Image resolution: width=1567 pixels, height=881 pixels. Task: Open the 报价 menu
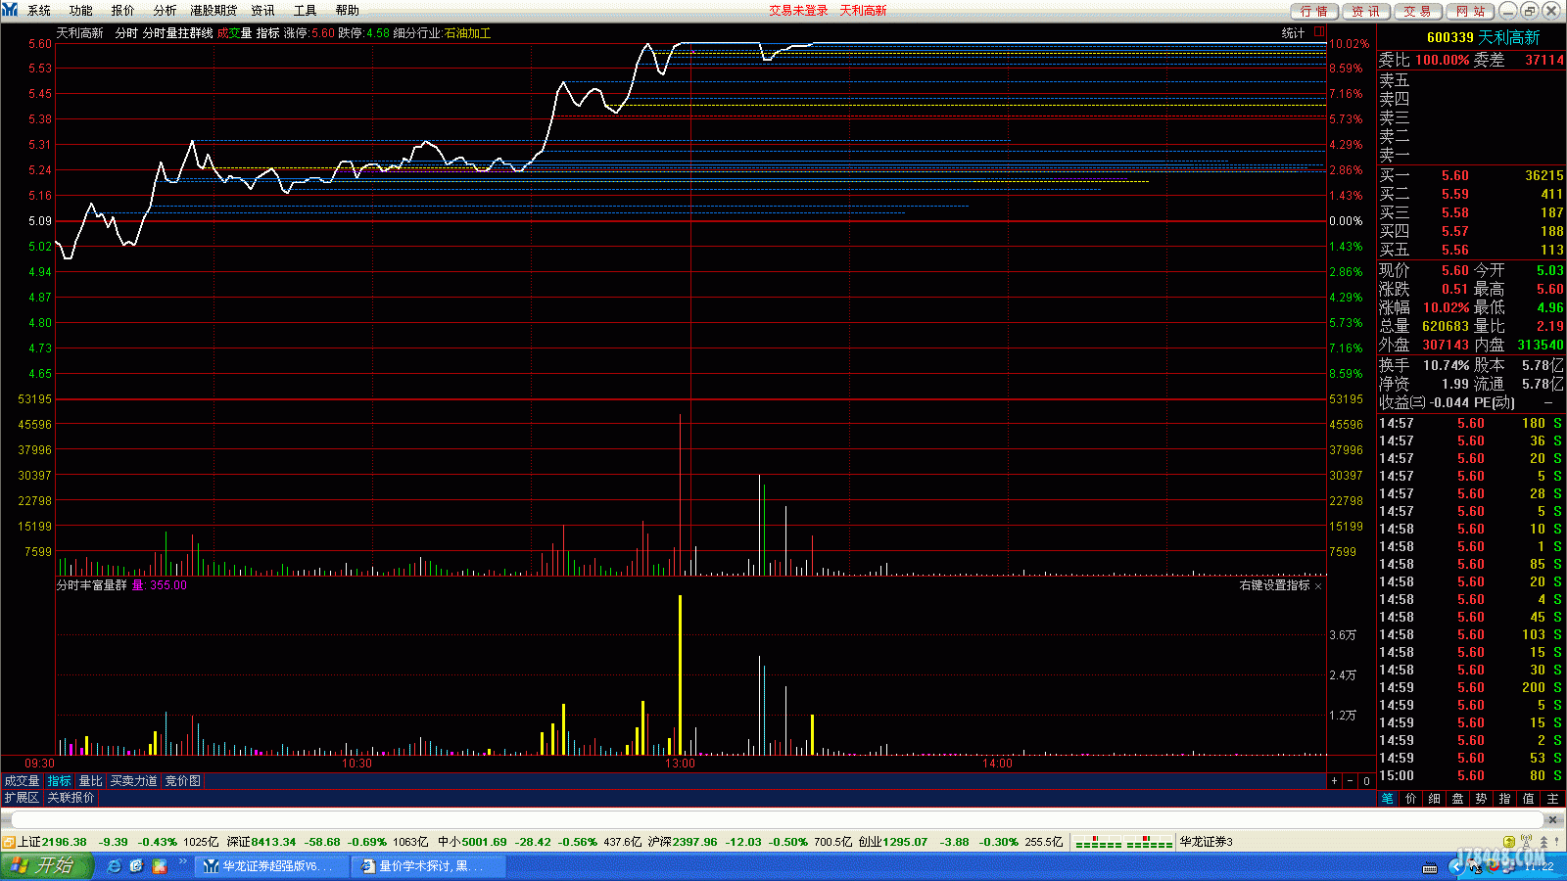click(123, 11)
